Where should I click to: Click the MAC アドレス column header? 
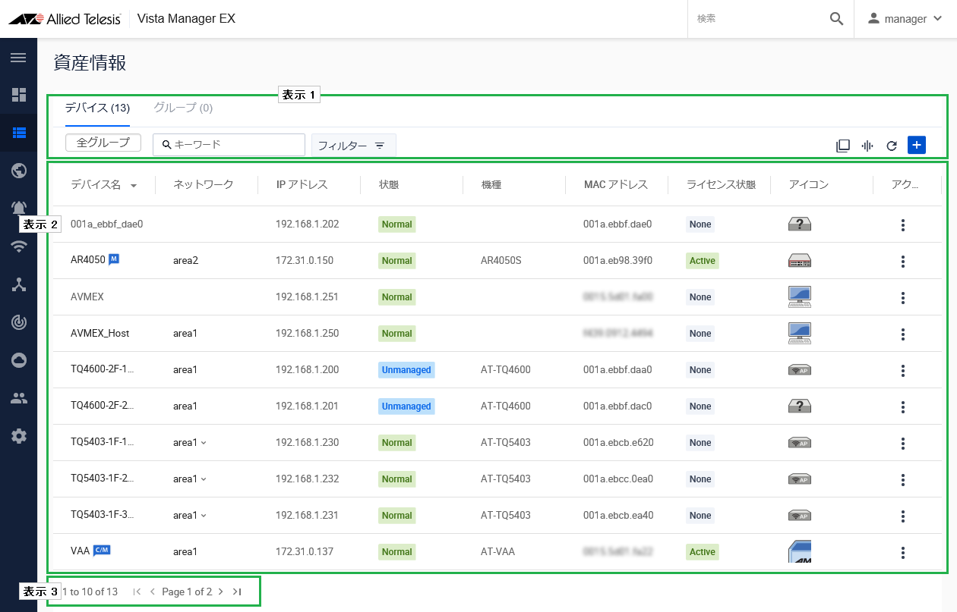(616, 185)
